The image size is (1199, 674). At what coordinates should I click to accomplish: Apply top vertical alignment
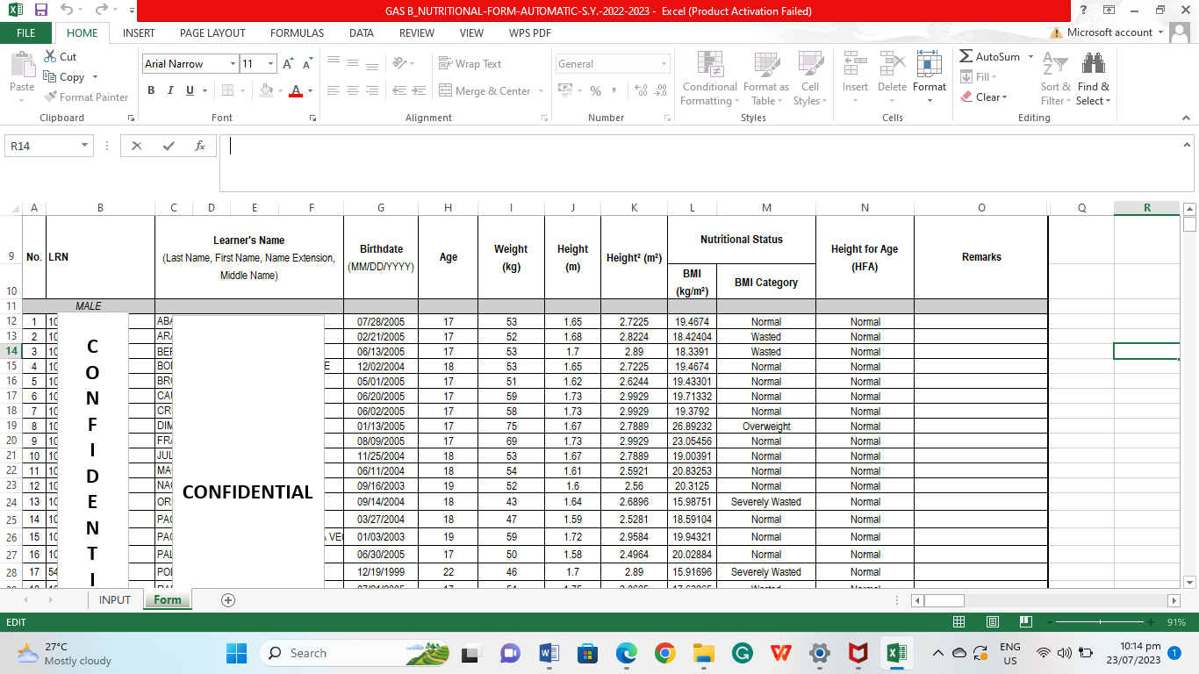[x=334, y=63]
